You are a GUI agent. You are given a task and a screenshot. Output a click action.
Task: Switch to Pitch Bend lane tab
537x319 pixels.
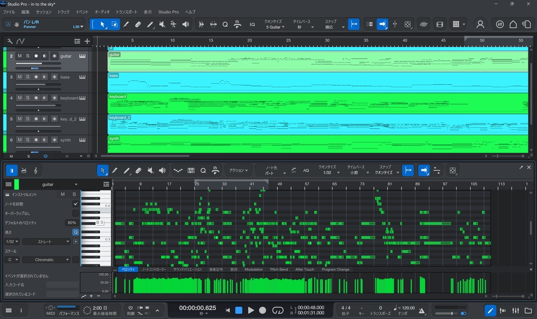279,269
